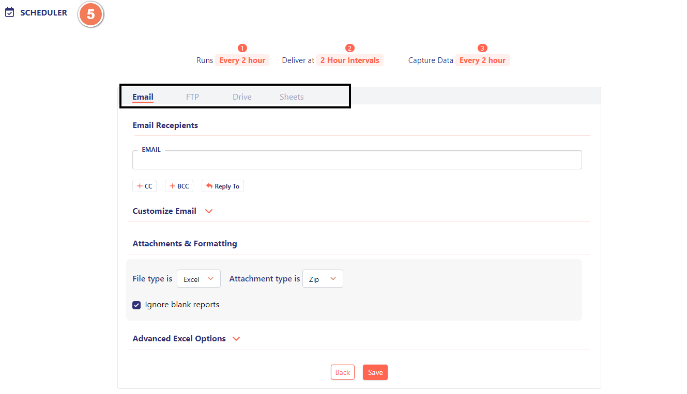The height and width of the screenshot is (394, 687).
Task: Switch to the FTP tab
Action: click(x=192, y=97)
